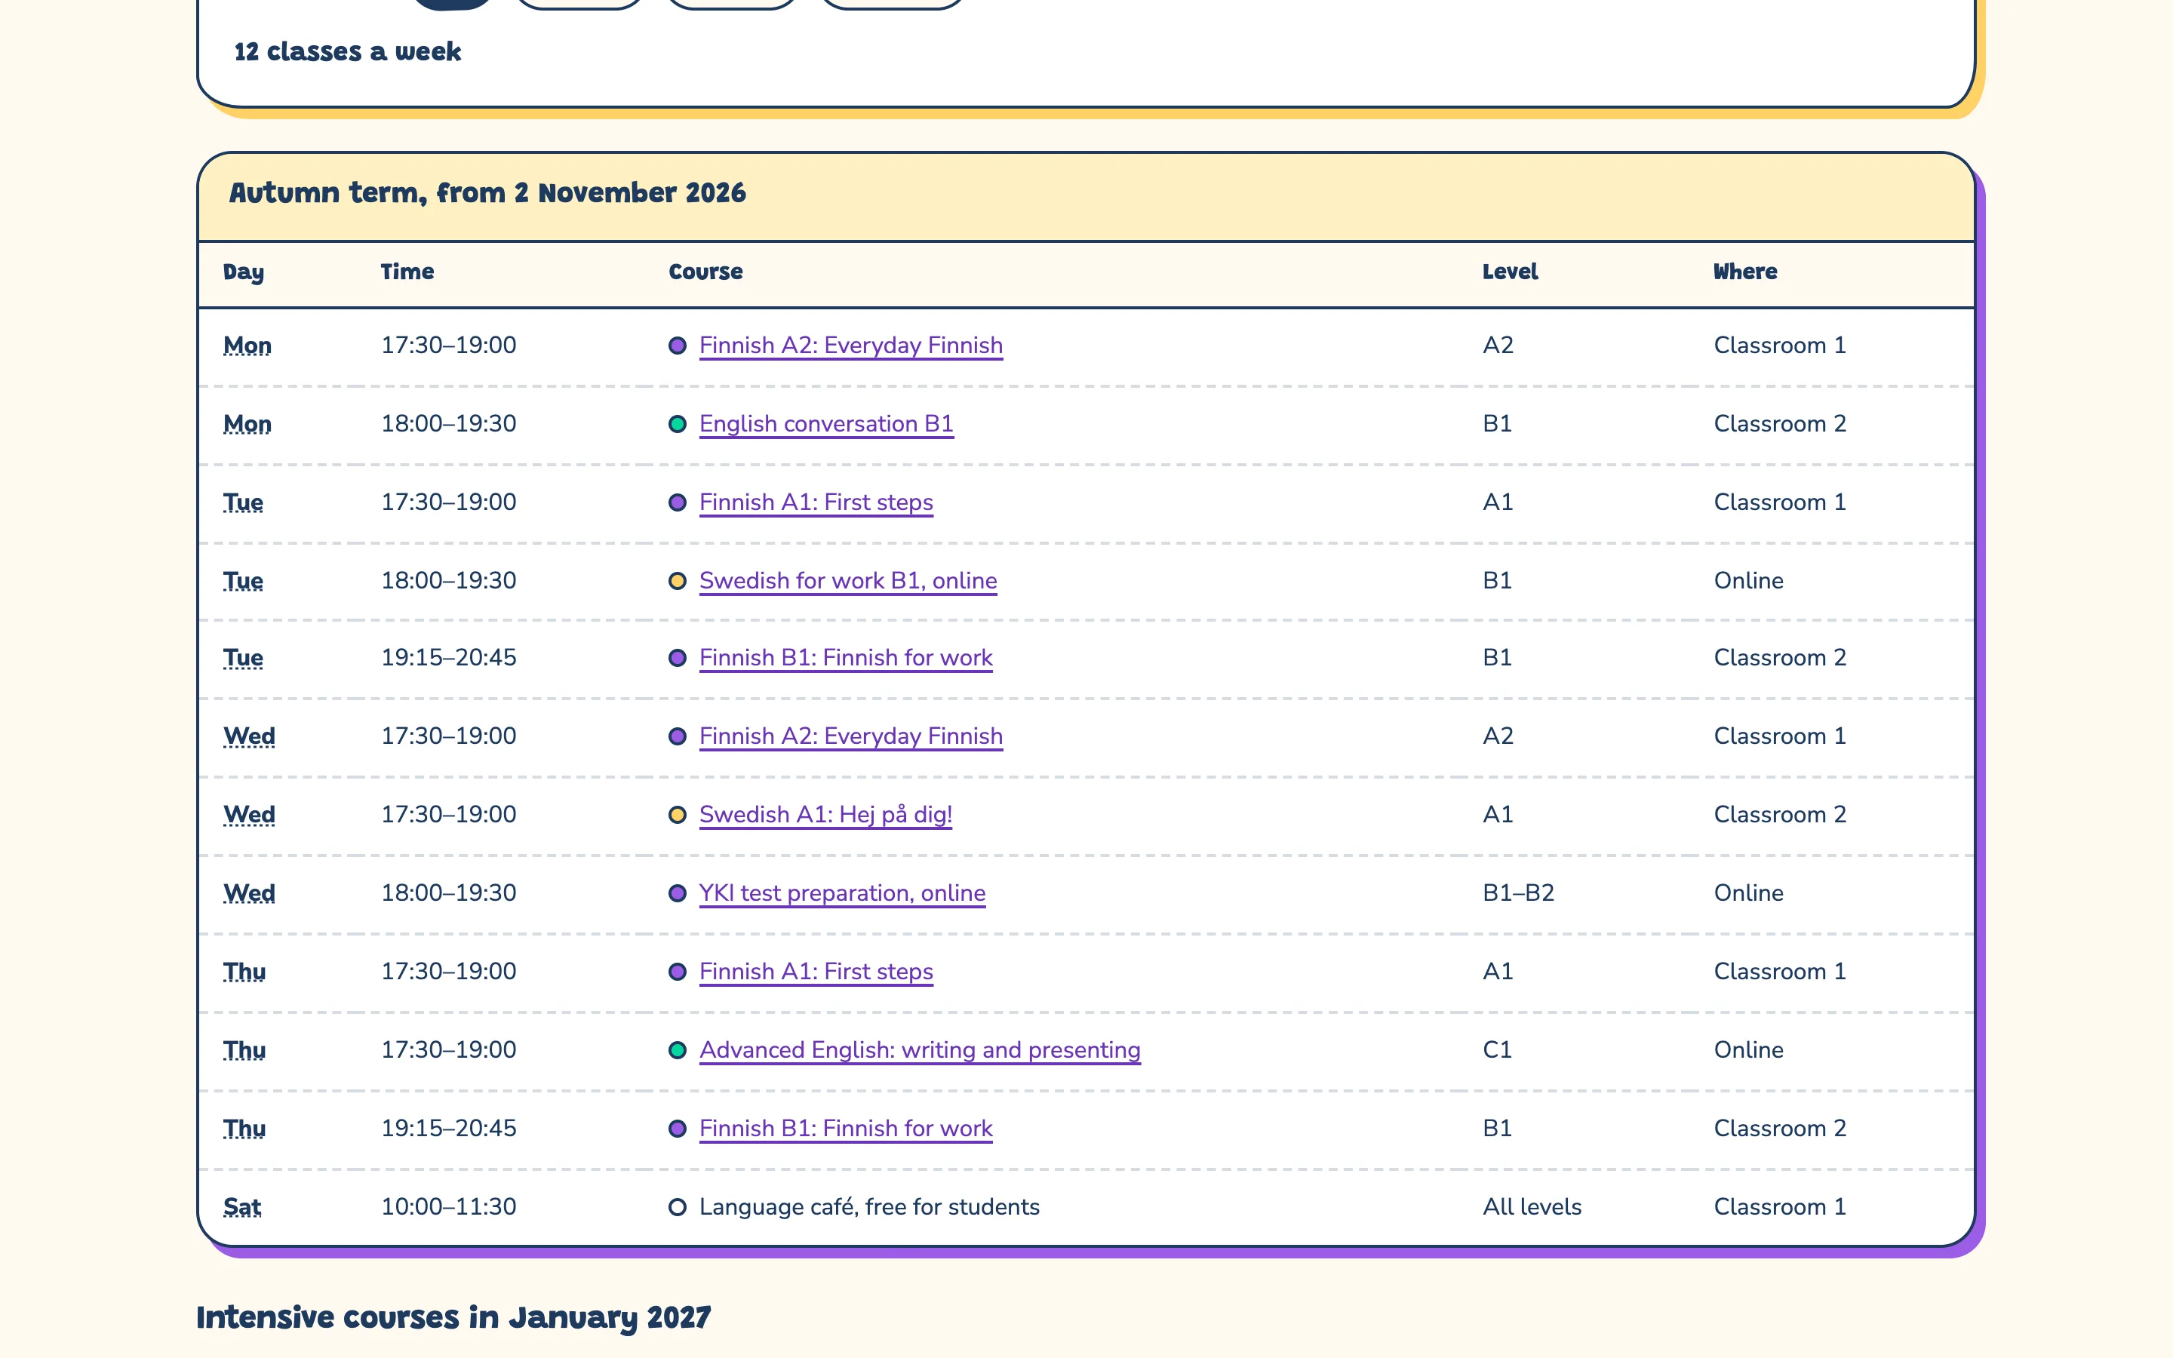Open the YKI test preparation, online link
This screenshot has height=1358, width=2173.
pyautogui.click(x=842, y=893)
